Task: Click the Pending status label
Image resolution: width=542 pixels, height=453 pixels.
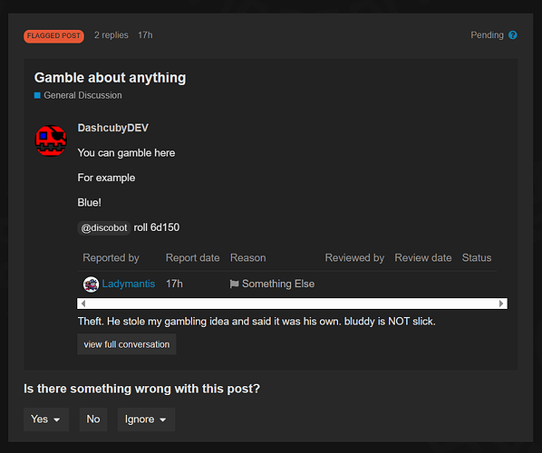Action: (x=487, y=35)
